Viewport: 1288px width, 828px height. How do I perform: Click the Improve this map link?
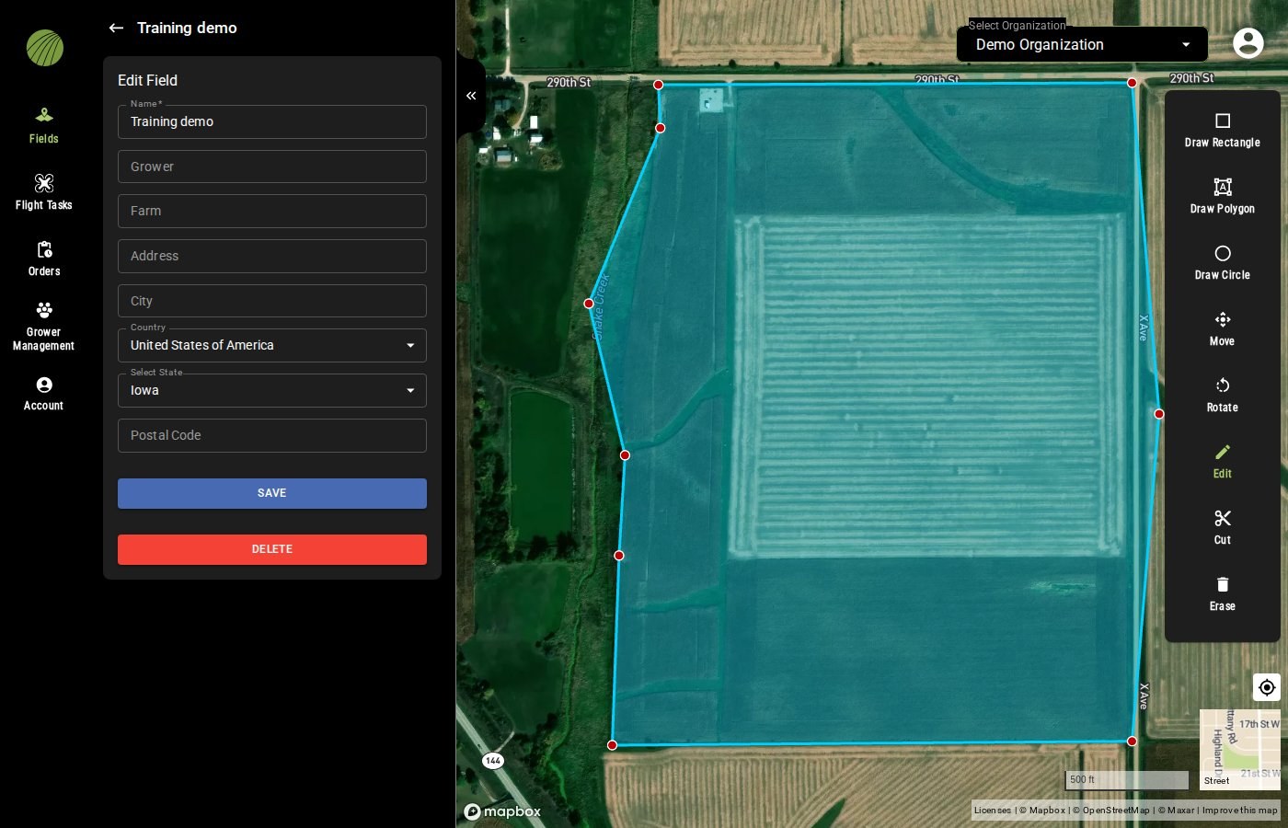[1239, 811]
